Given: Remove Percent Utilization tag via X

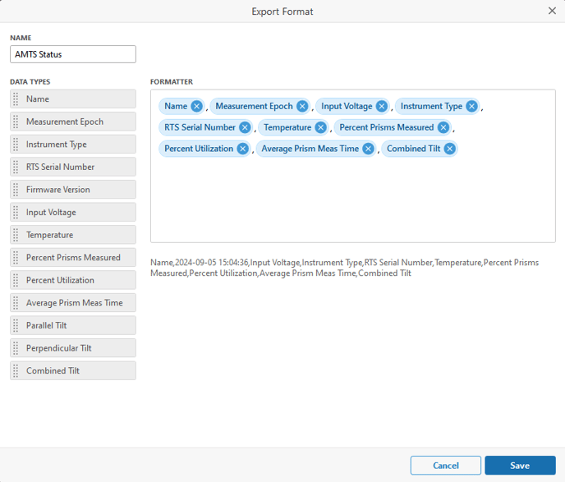Looking at the screenshot, I should 242,149.
